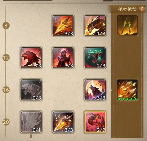This screenshot has width=147, height=141.
Task: Click the level 8 marker on the timeline
Action: point(6,25)
